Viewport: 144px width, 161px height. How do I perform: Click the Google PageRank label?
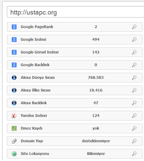[37, 27]
